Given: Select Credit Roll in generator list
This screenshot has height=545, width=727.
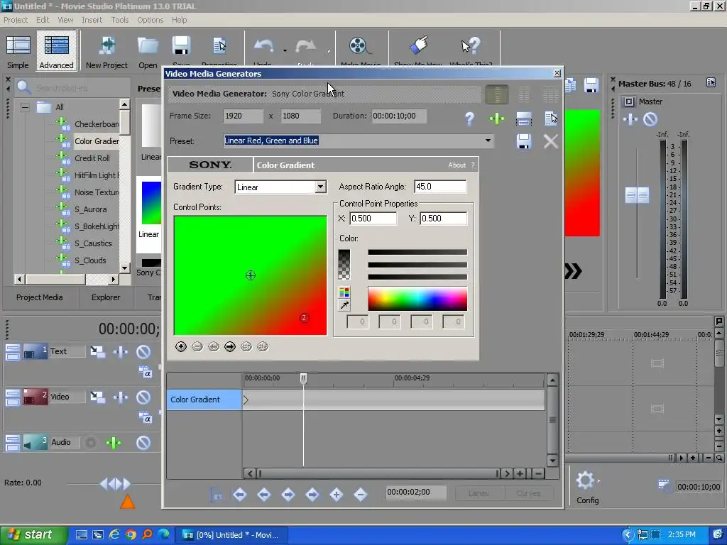Looking at the screenshot, I should (x=92, y=158).
